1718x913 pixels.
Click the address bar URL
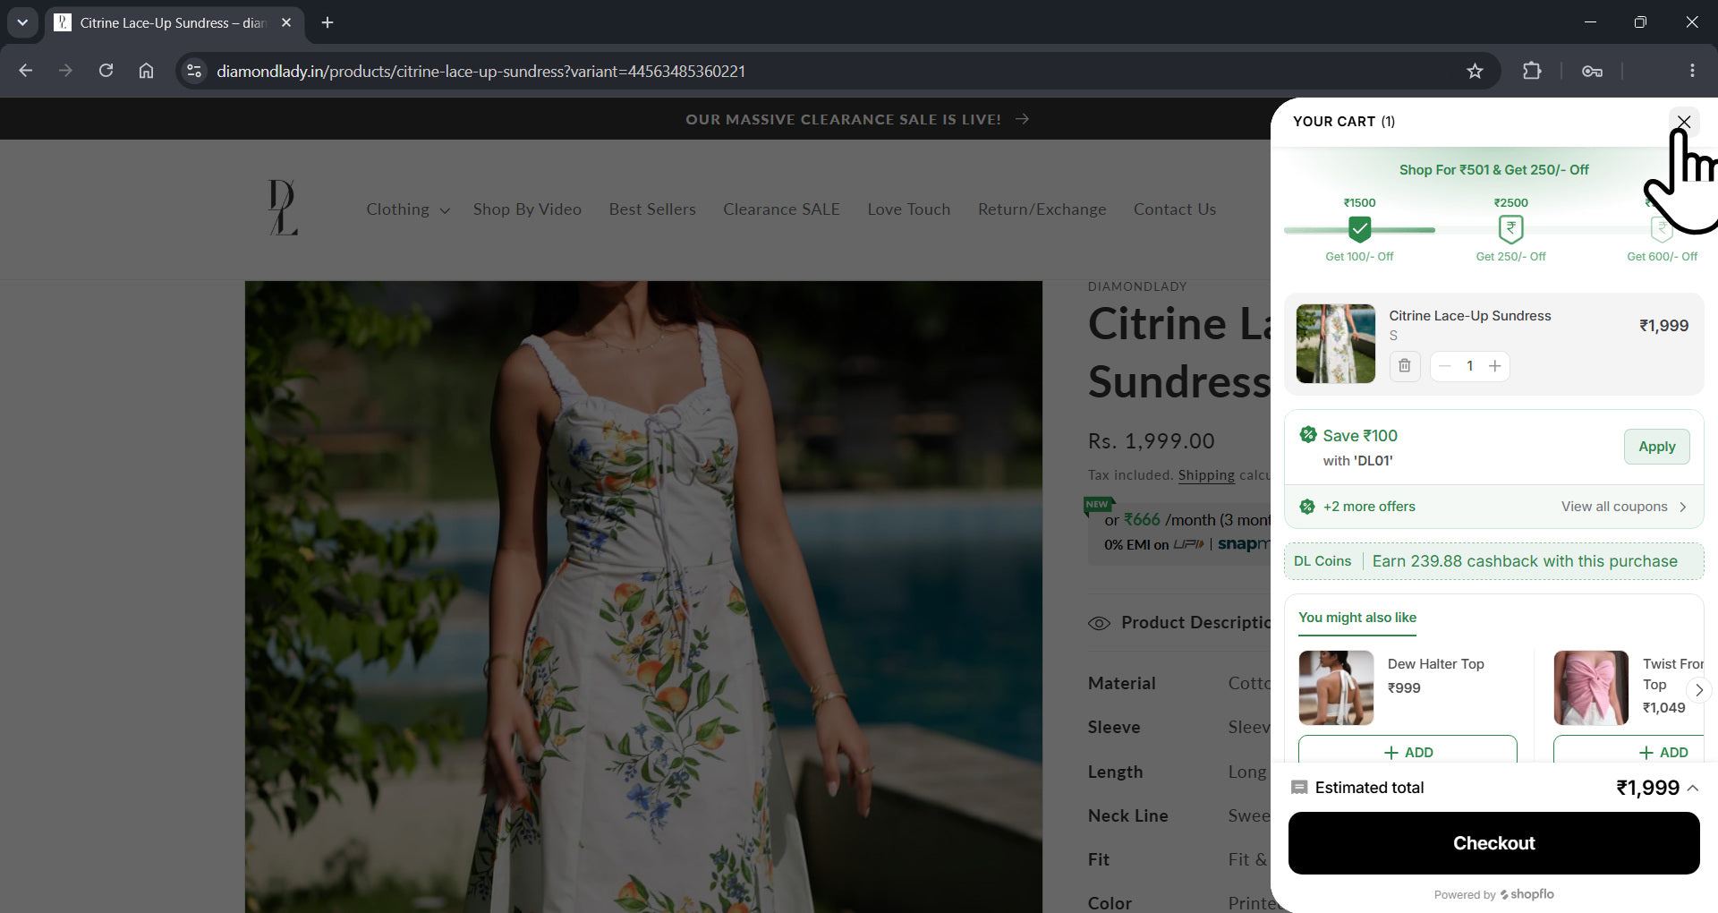[x=481, y=71]
